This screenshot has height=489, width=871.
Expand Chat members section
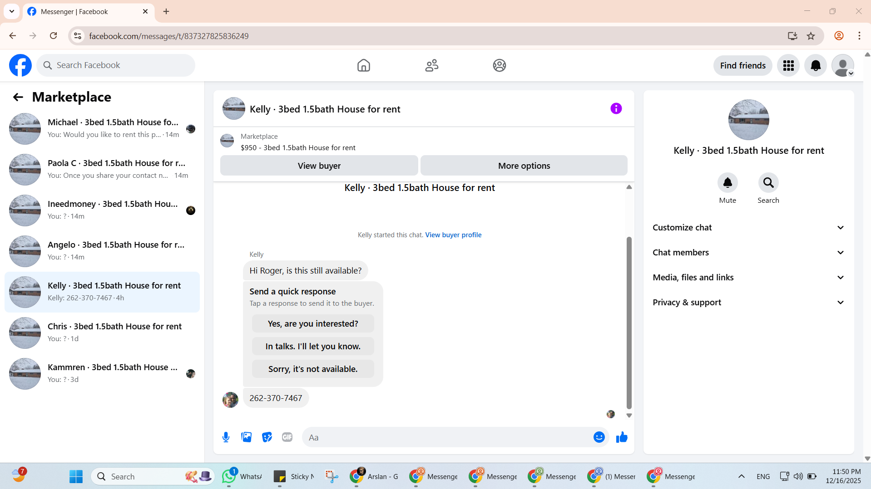748,253
